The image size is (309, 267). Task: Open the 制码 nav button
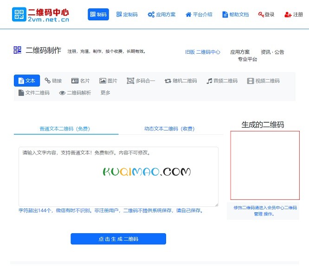98,14
